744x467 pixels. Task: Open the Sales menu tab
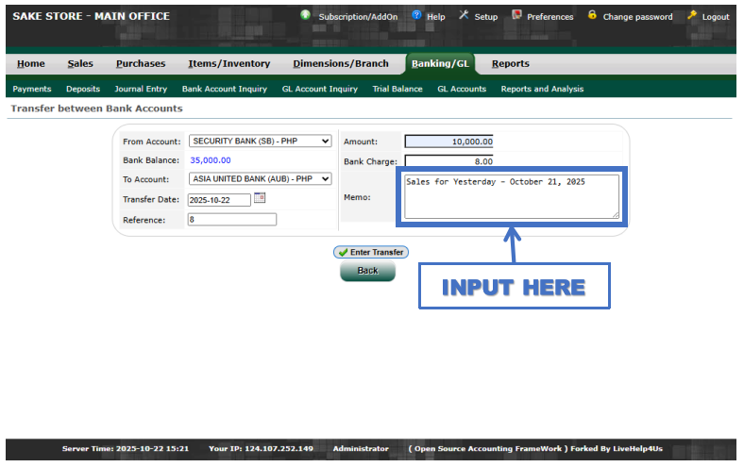pyautogui.click(x=80, y=64)
